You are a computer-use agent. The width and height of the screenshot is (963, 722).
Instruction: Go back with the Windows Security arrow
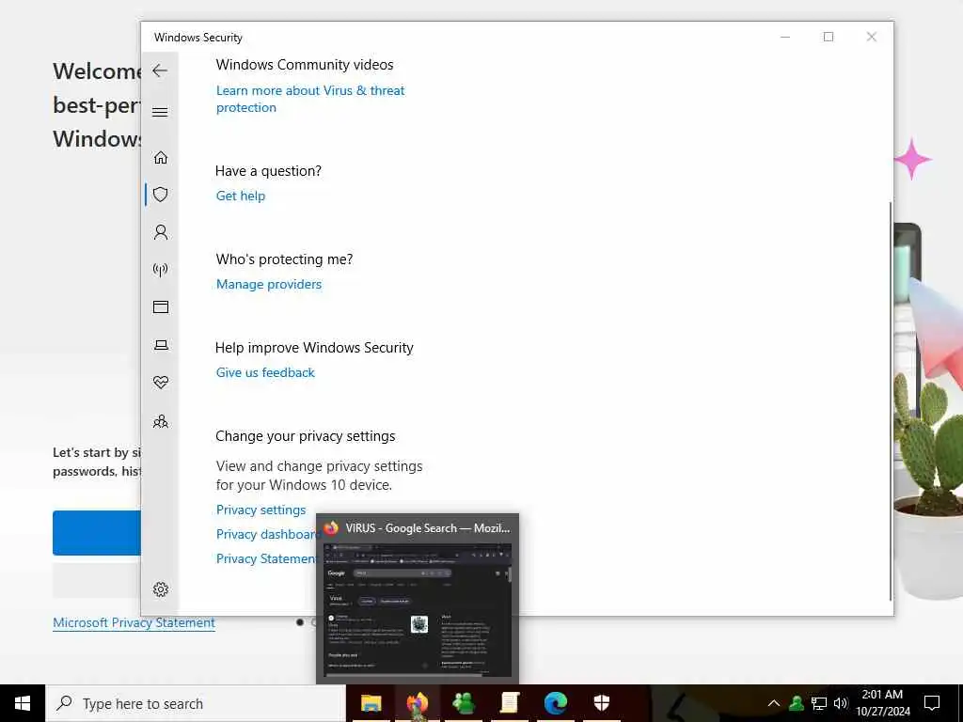click(x=160, y=71)
